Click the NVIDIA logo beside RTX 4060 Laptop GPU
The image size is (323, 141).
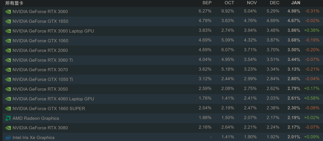pyautogui.click(x=8, y=99)
